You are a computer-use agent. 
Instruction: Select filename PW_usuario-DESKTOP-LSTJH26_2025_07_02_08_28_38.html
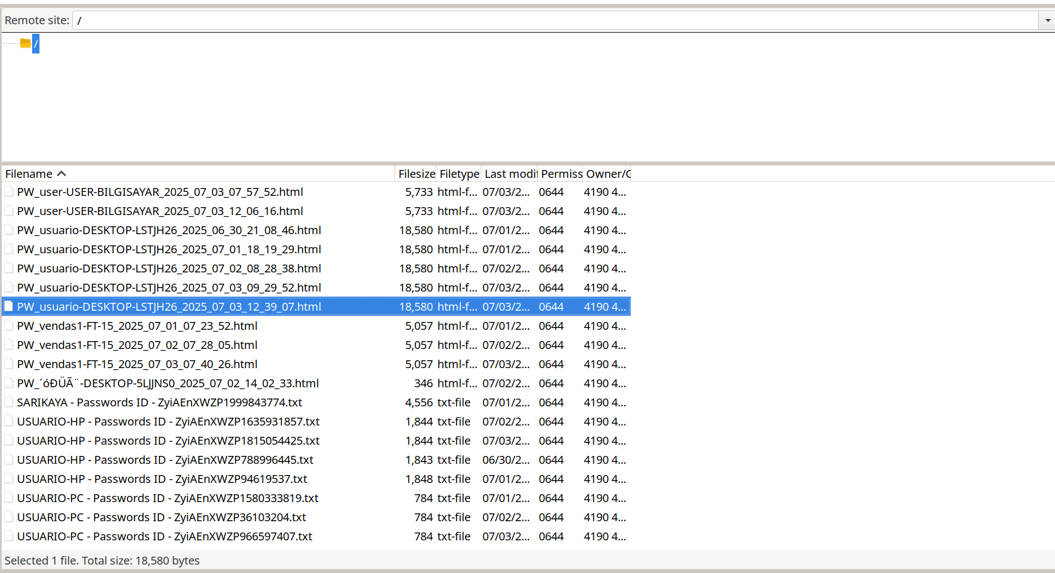click(x=169, y=268)
